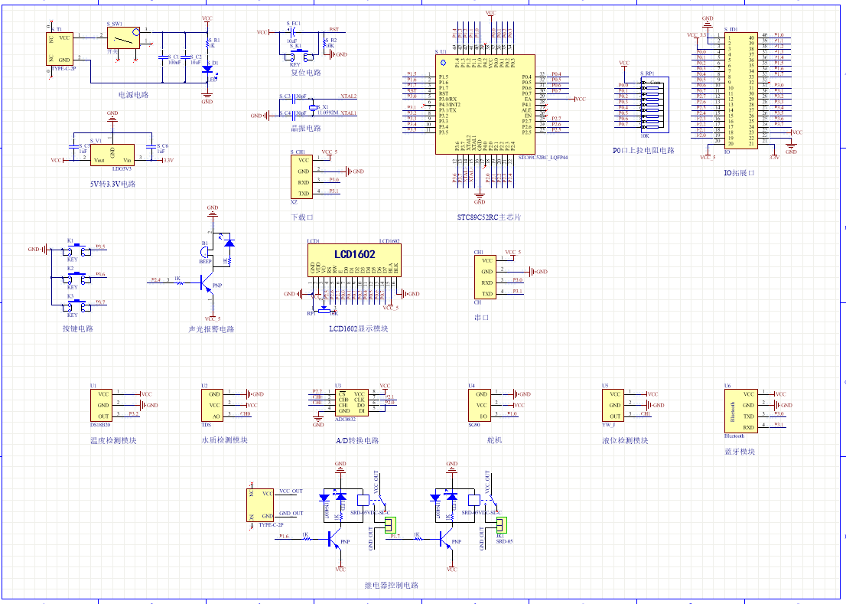Select the S_D1 LED in power circuit
This screenshot has height=604, width=846.
[207, 68]
